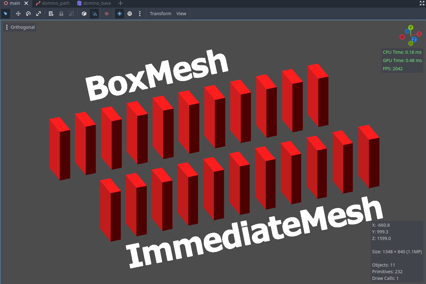
Task: Disable snapping in the viewport
Action: click(x=94, y=14)
